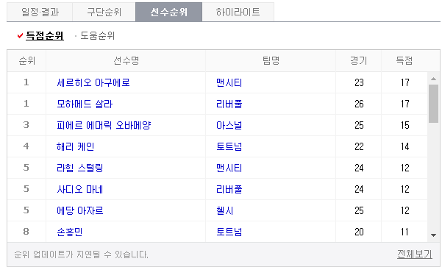Click 15 goals value in 오바메양 row
Viewport: 442px width, 267px height.
pos(405,125)
